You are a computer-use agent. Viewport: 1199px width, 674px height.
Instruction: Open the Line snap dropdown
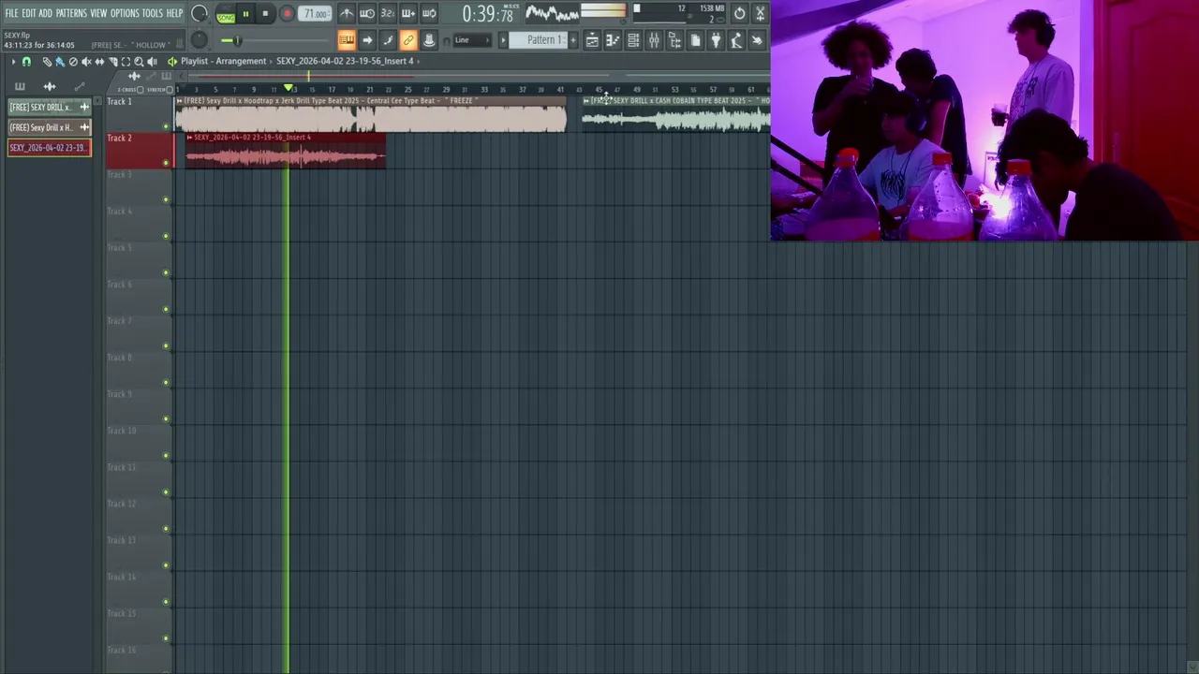coord(473,40)
